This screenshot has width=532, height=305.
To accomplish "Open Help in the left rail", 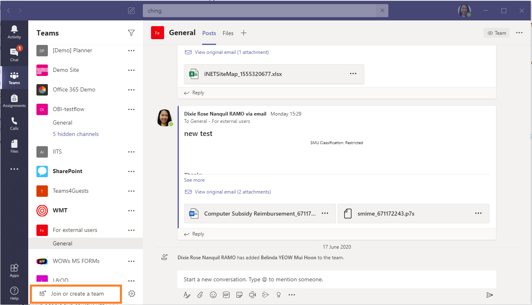I will pos(14,293).
